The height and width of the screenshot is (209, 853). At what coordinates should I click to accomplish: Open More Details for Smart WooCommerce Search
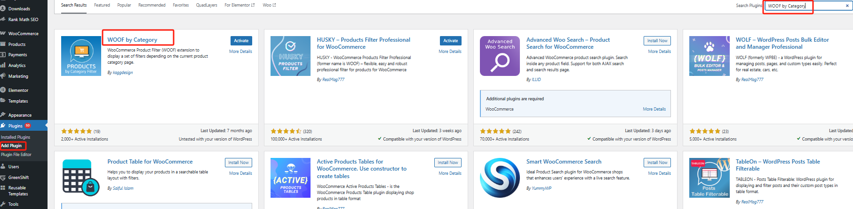(659, 173)
